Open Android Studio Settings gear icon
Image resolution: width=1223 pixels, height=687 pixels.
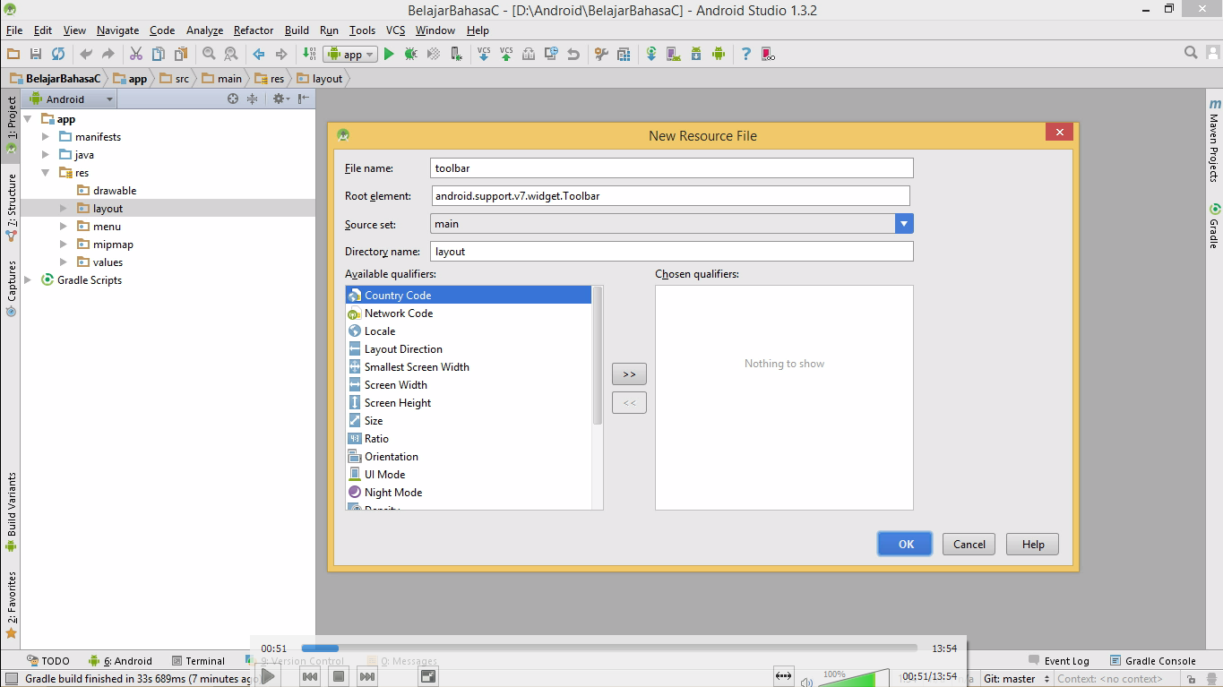pos(599,54)
